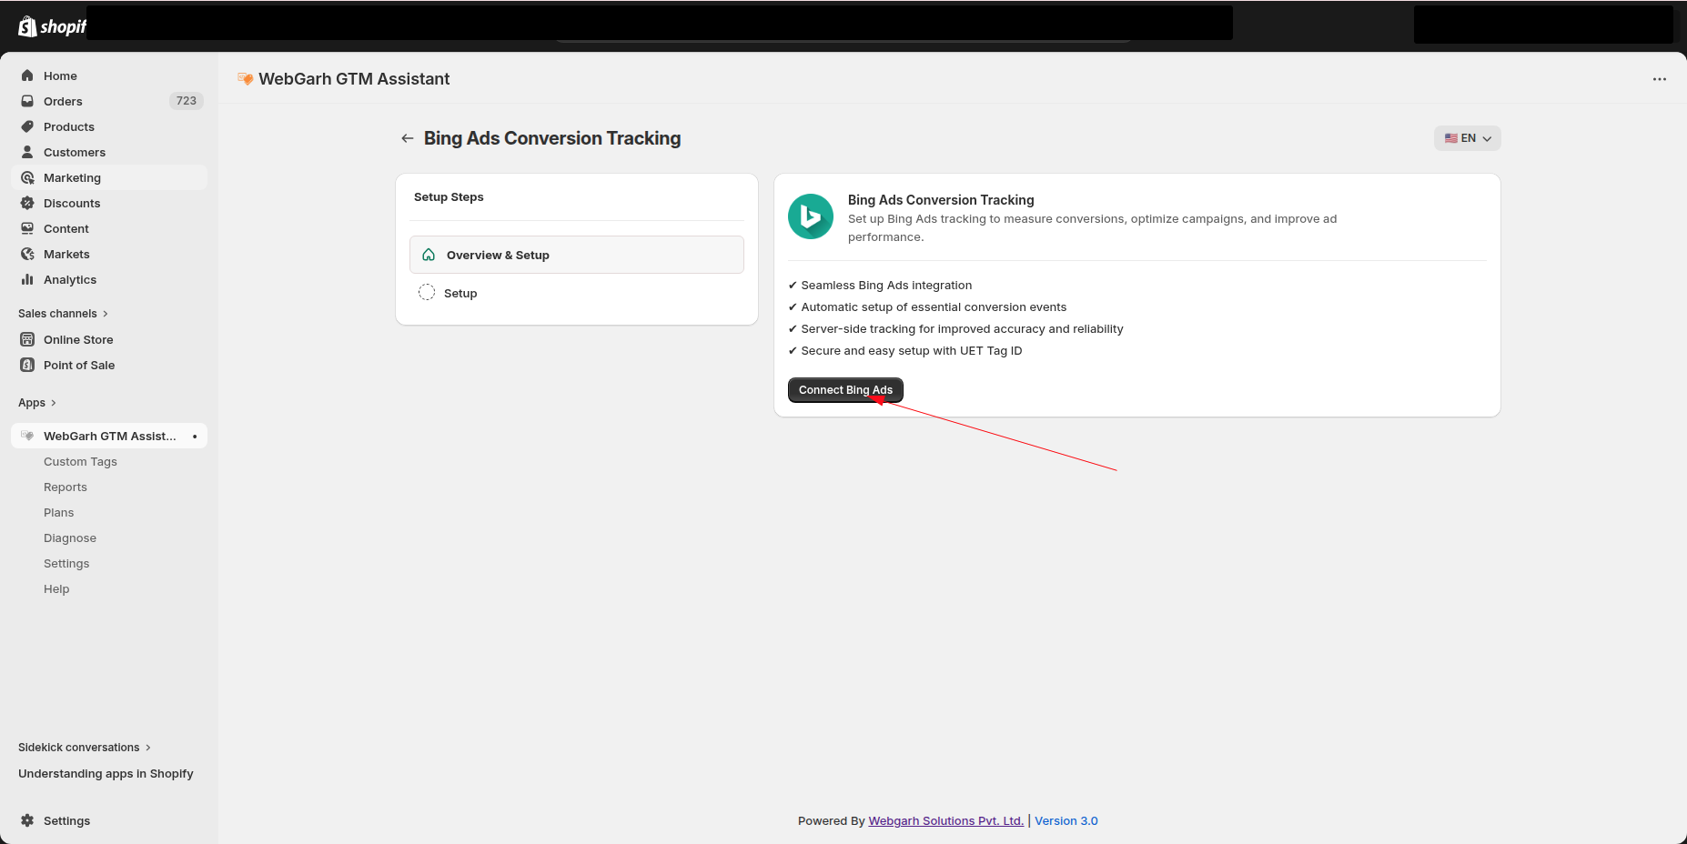The height and width of the screenshot is (844, 1687).
Task: Click 'Seamless Bing Ads integration' text
Action: (886, 285)
